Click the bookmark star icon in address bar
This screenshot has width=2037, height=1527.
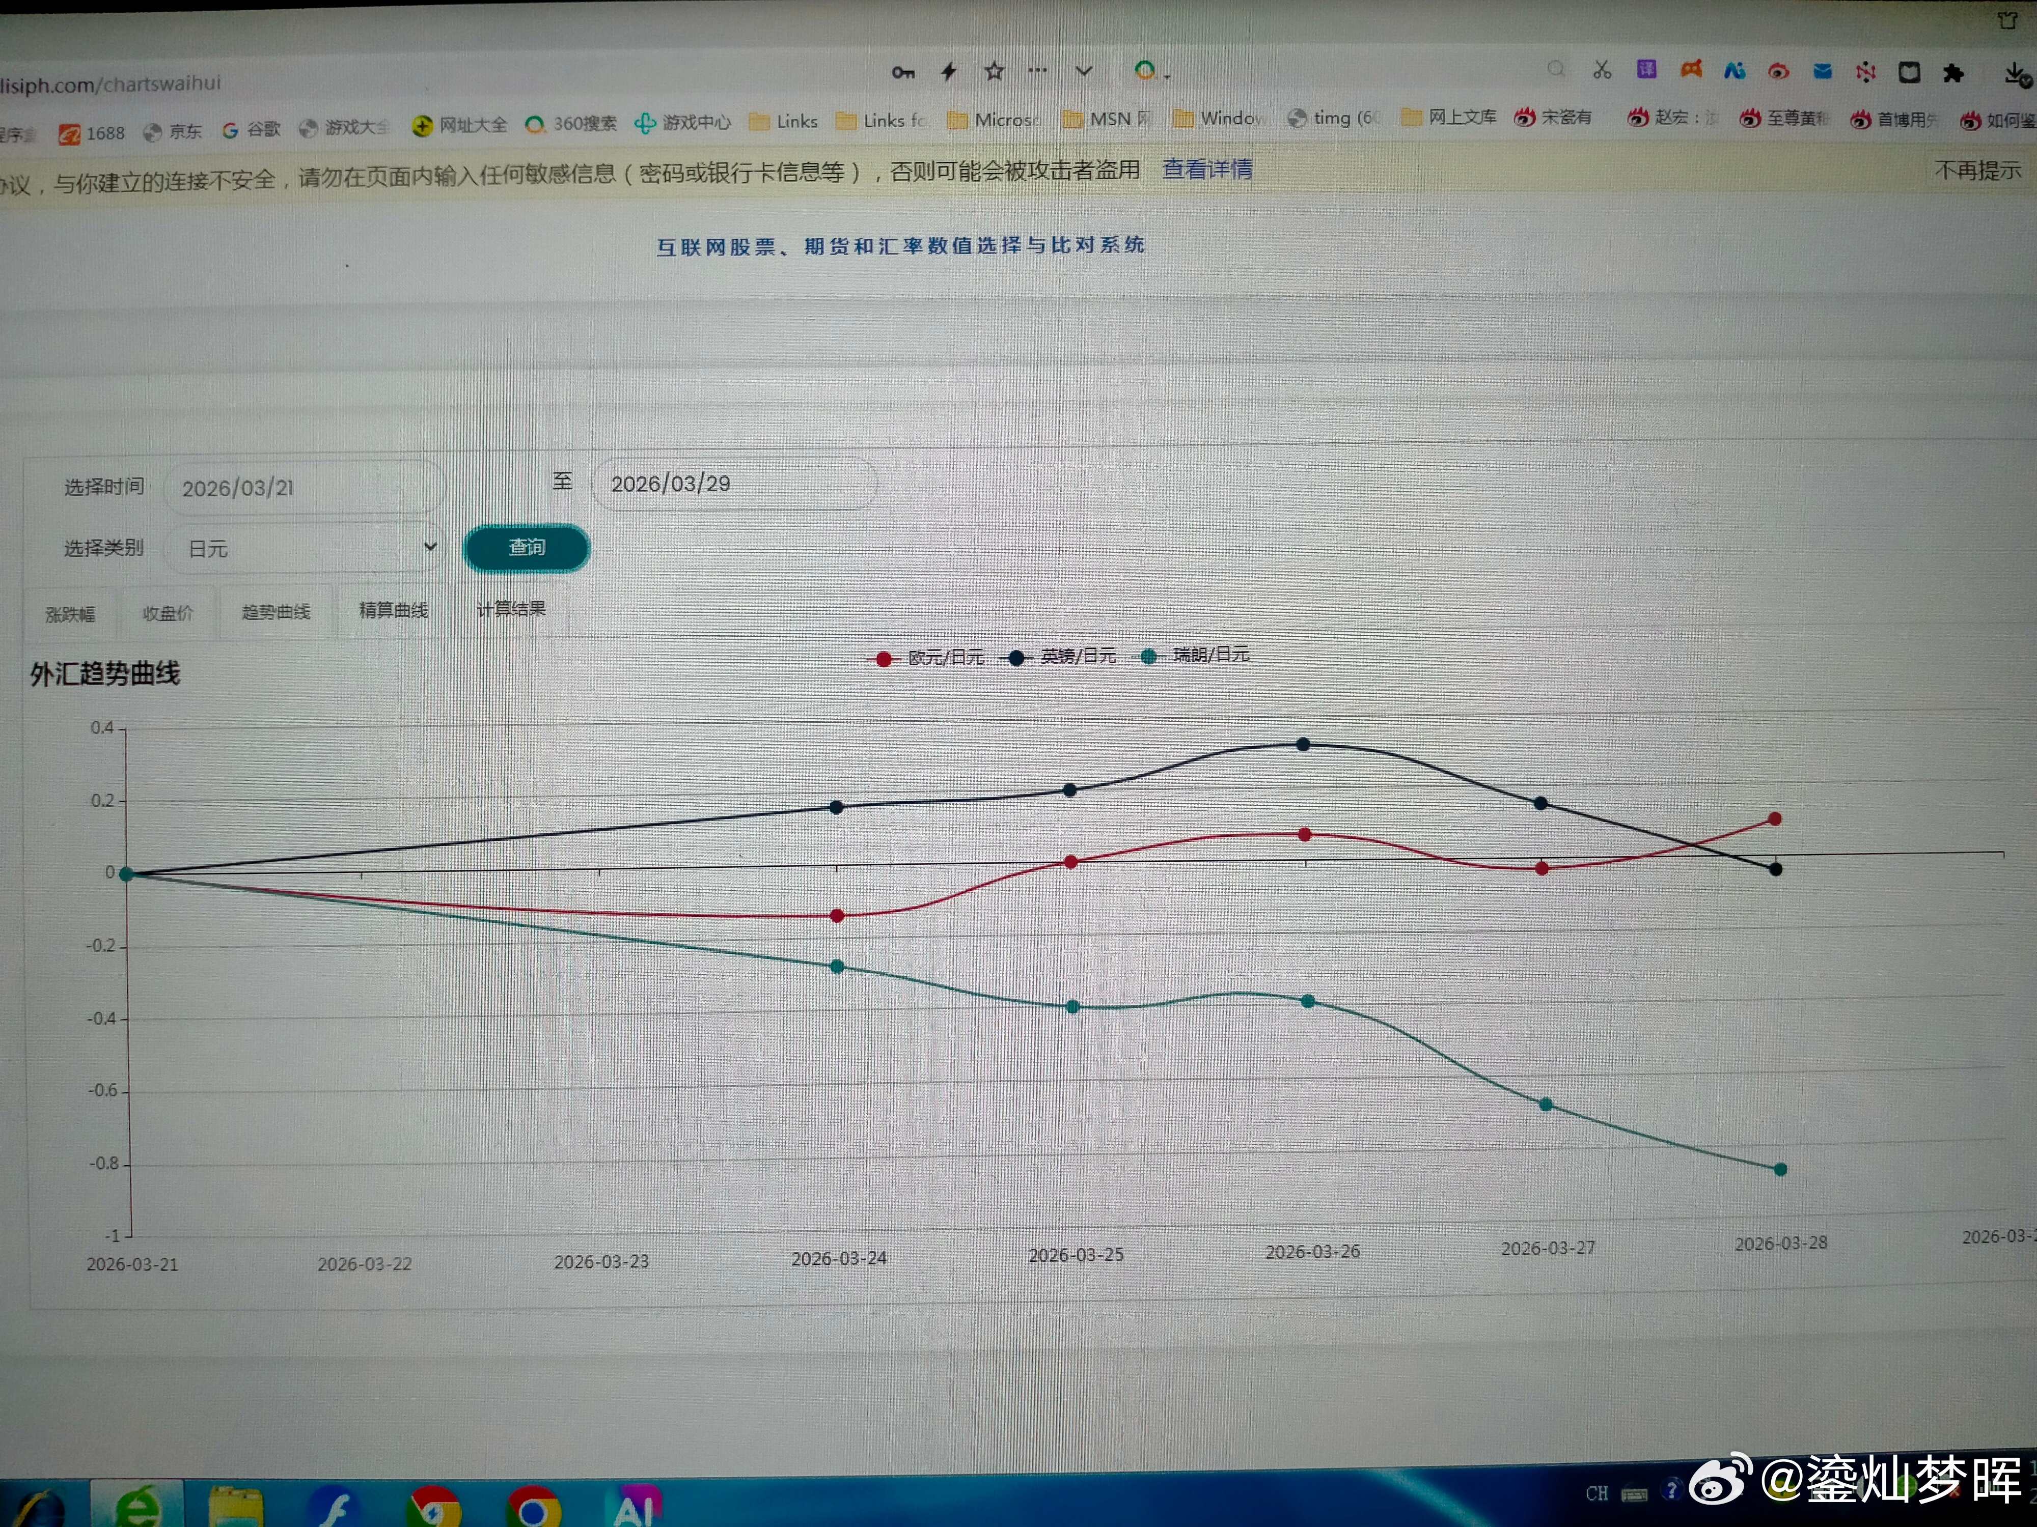coord(994,72)
